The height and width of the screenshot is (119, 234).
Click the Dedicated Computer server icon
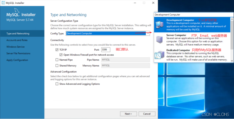(x=159, y=55)
